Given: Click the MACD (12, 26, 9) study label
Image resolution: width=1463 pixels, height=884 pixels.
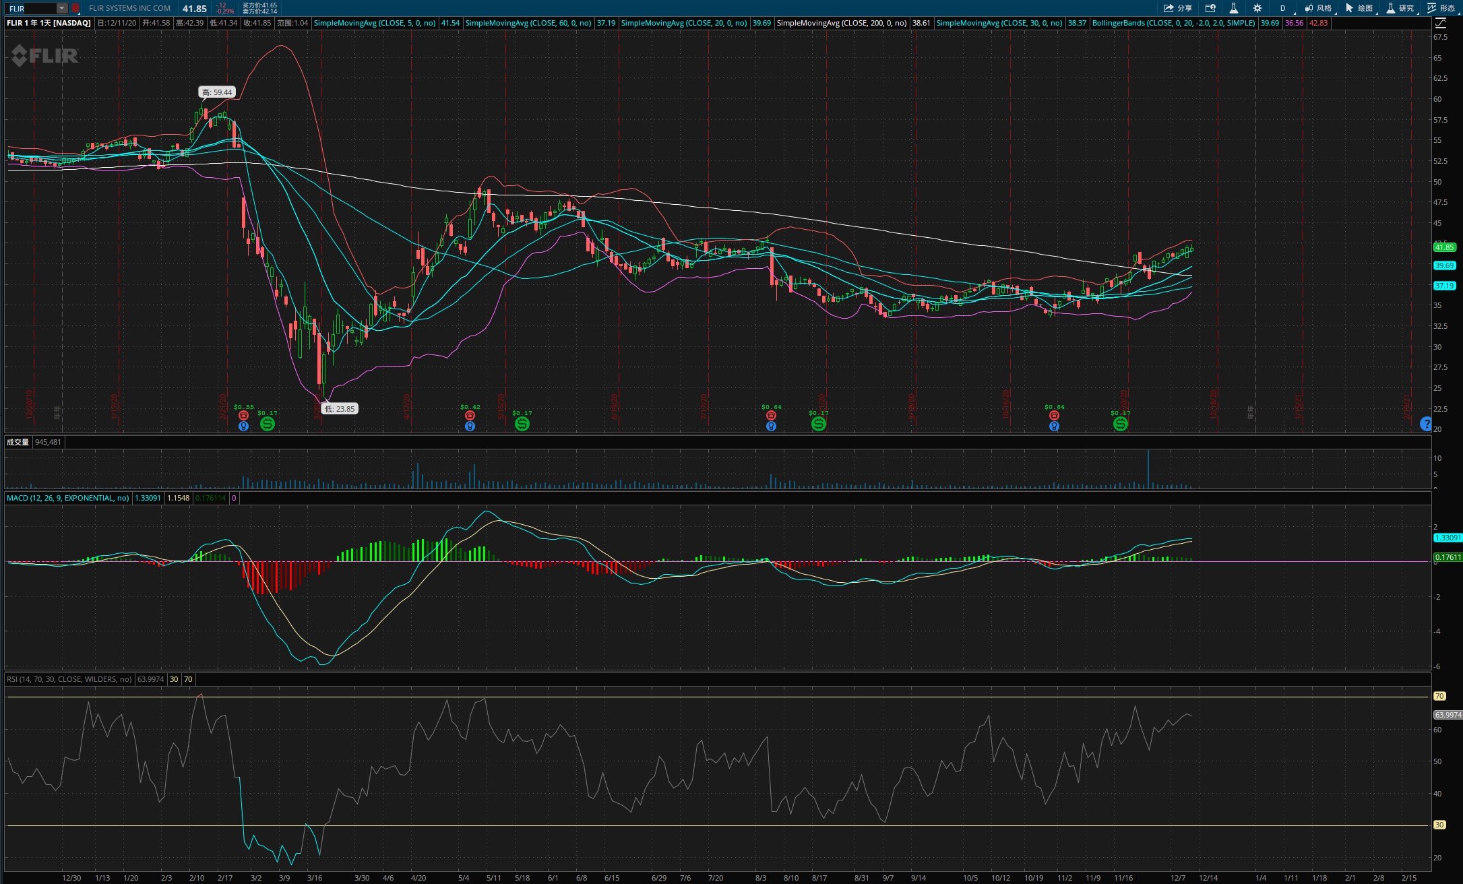Looking at the screenshot, I should coord(68,498).
